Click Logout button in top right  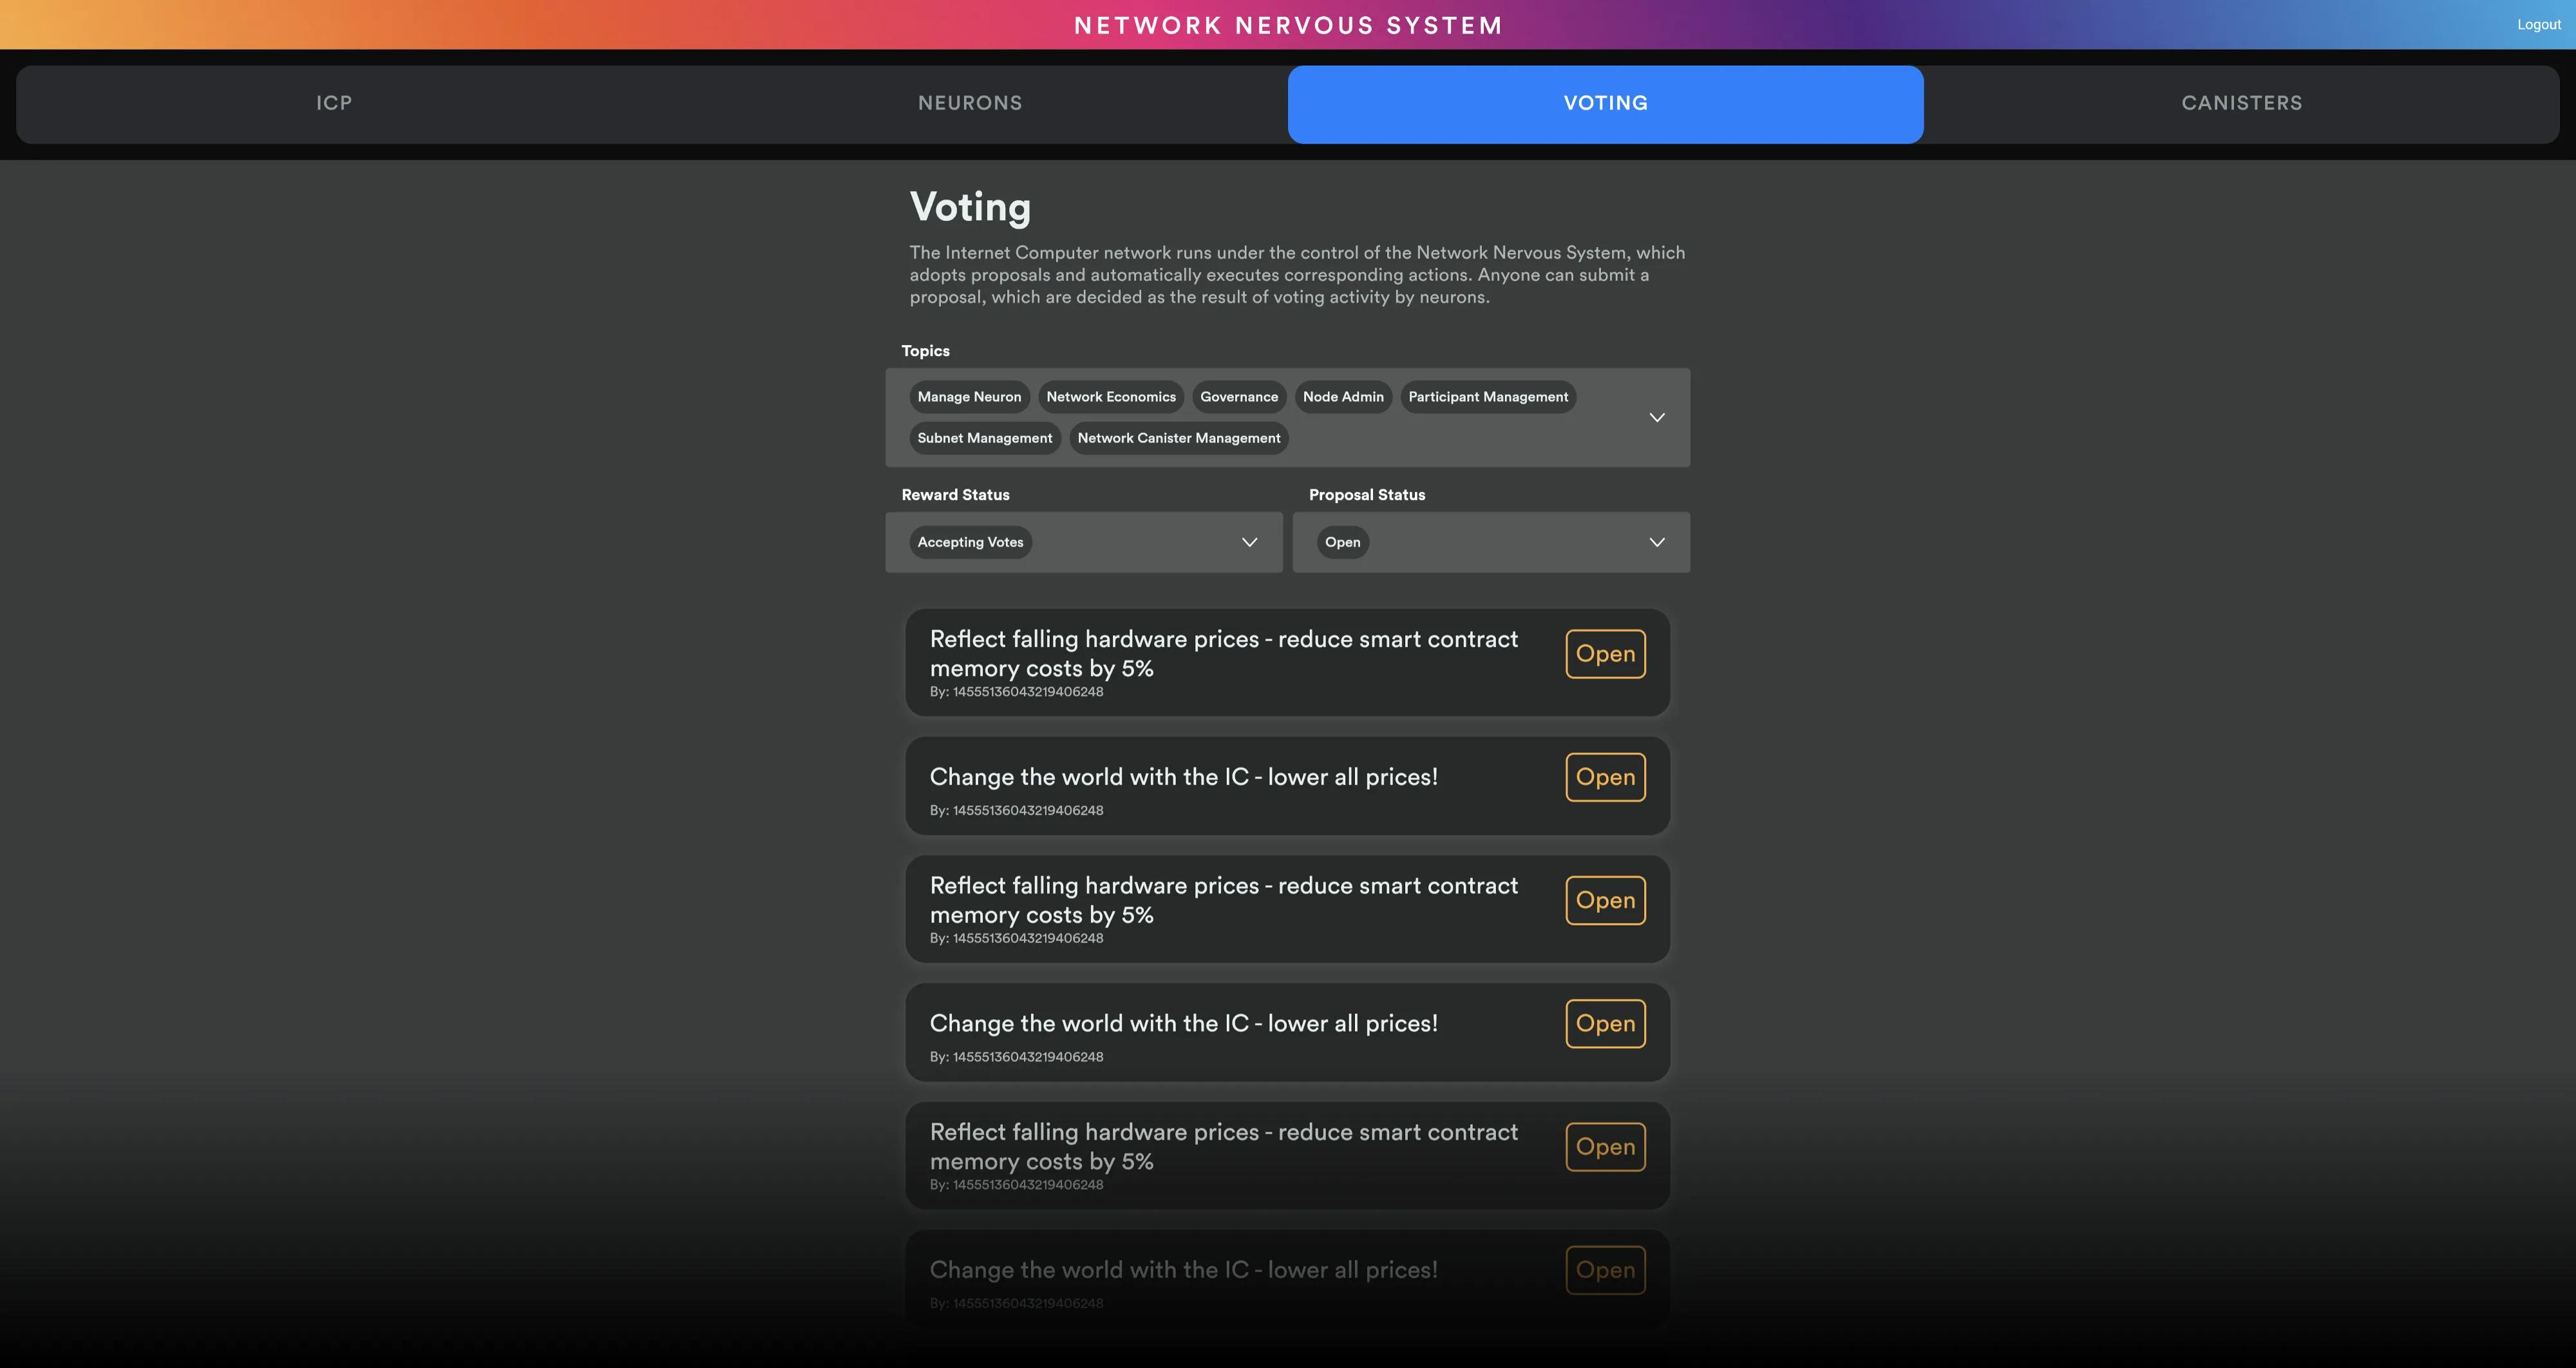point(2539,24)
